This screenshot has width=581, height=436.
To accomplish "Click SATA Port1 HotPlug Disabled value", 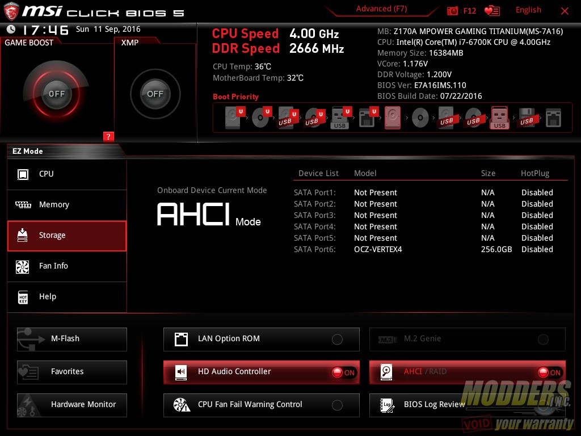I will pyautogui.click(x=537, y=193).
